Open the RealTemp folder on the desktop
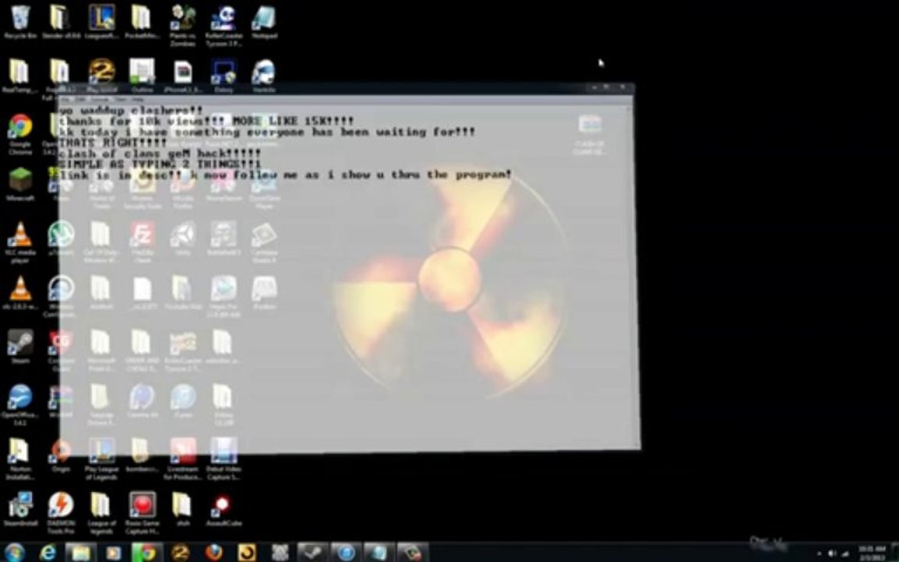This screenshot has height=562, width=899. tap(20, 76)
